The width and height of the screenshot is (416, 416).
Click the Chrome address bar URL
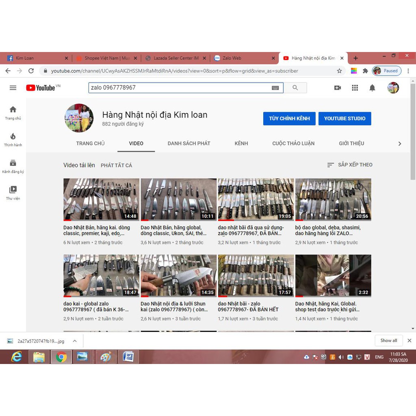174,71
